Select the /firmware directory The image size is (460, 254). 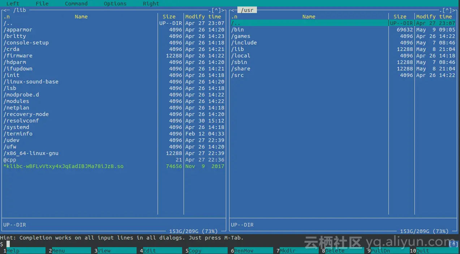click(x=114, y=56)
